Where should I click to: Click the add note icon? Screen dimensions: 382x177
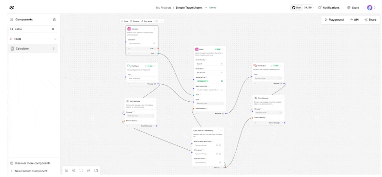[x=96, y=171]
